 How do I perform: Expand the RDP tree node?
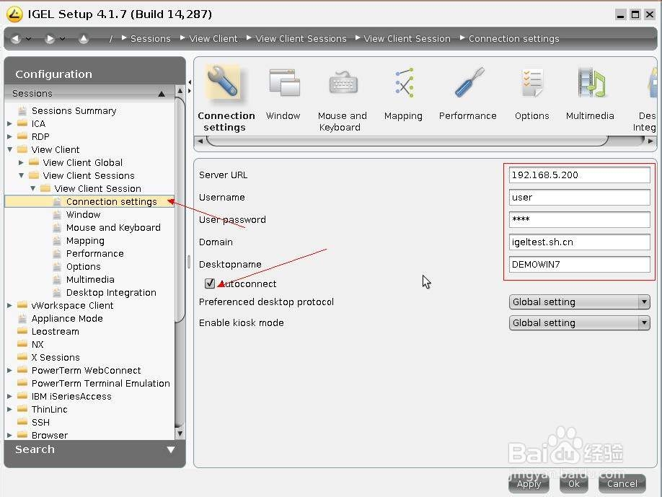click(9, 137)
